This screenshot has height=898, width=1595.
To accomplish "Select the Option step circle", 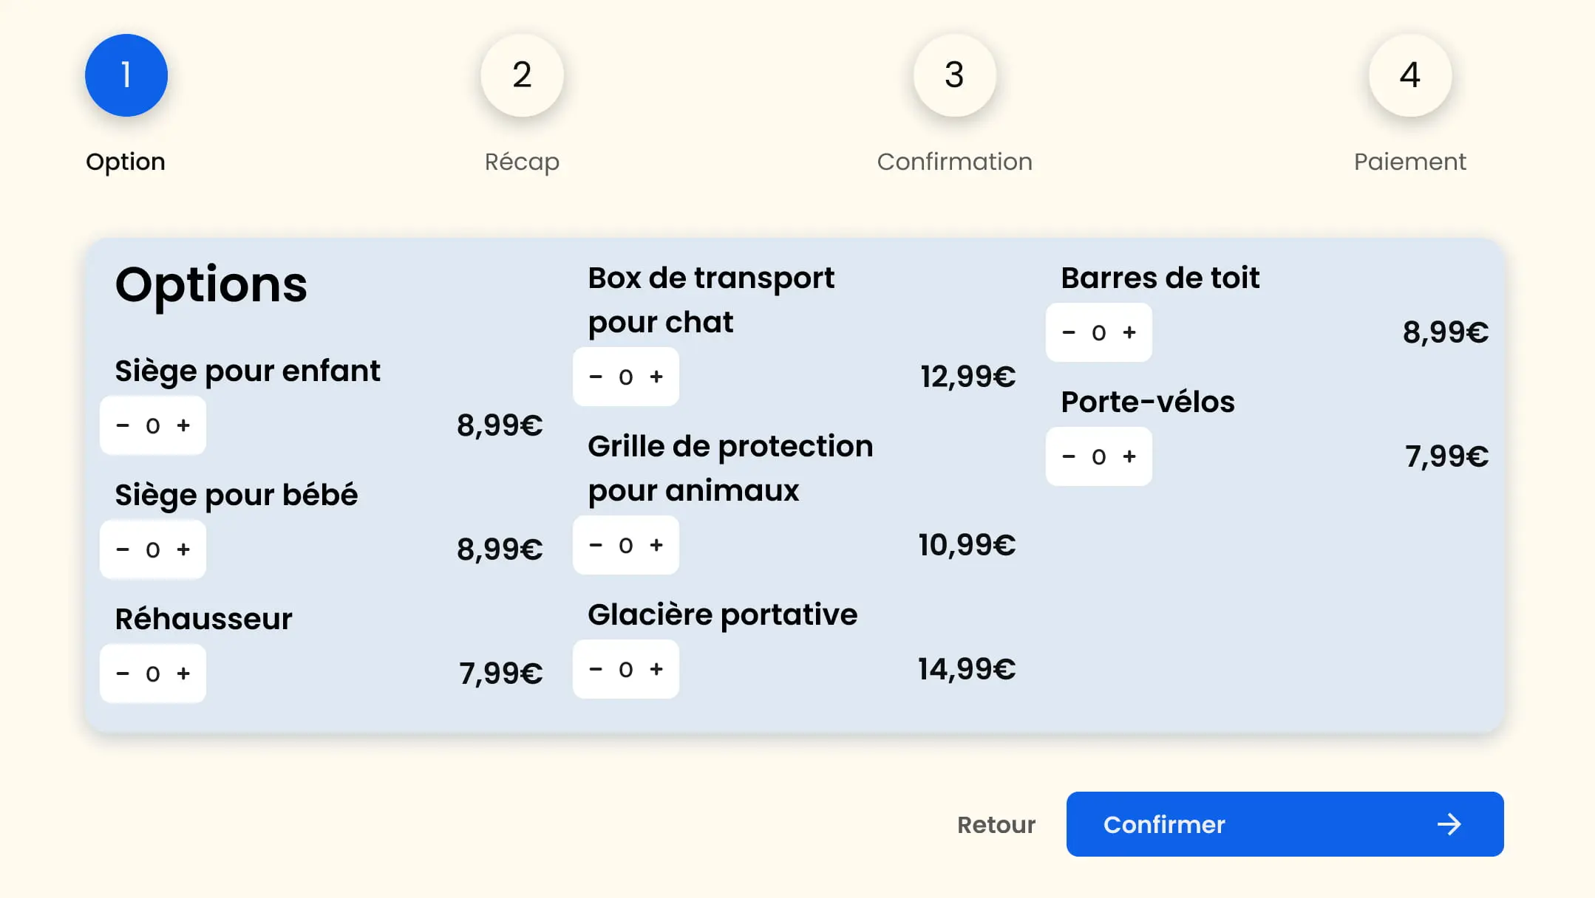I will 126,75.
